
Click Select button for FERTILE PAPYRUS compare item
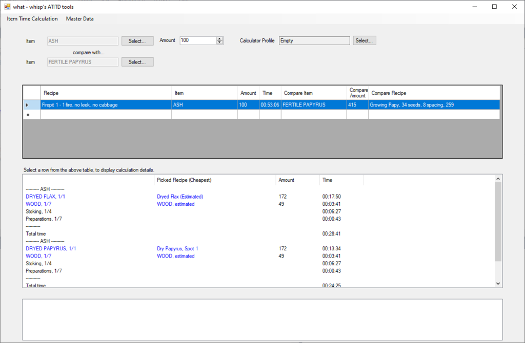[x=137, y=62]
